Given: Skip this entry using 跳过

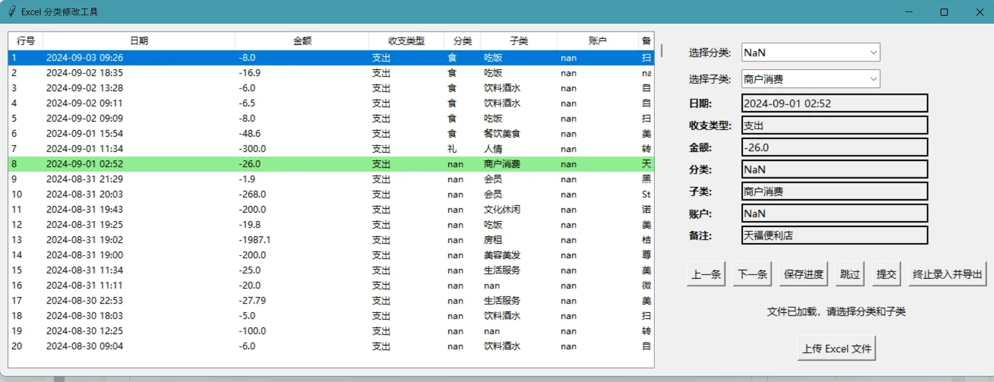Looking at the screenshot, I should tap(849, 275).
